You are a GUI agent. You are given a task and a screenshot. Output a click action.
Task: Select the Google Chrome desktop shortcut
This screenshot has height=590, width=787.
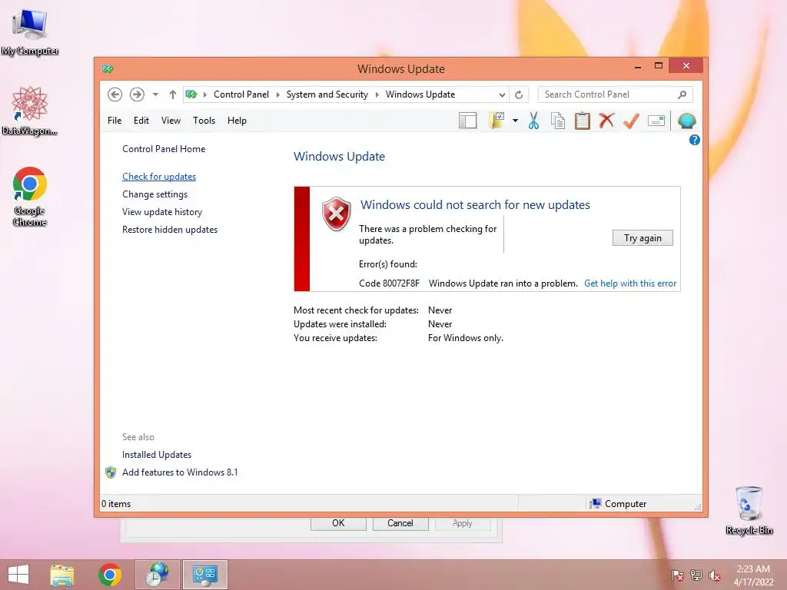pos(30,197)
